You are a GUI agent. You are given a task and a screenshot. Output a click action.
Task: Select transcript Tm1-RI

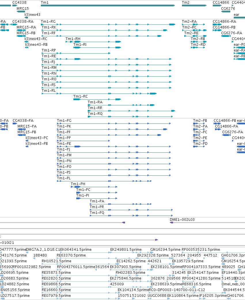point(97,48)
